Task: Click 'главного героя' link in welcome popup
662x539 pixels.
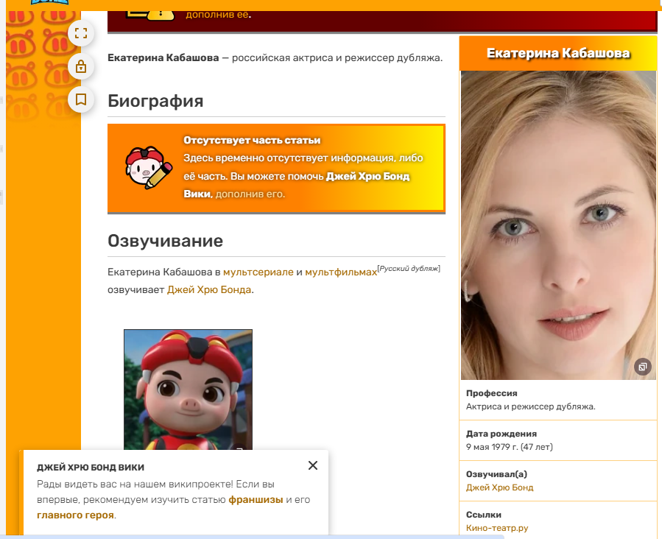Action: pyautogui.click(x=75, y=515)
